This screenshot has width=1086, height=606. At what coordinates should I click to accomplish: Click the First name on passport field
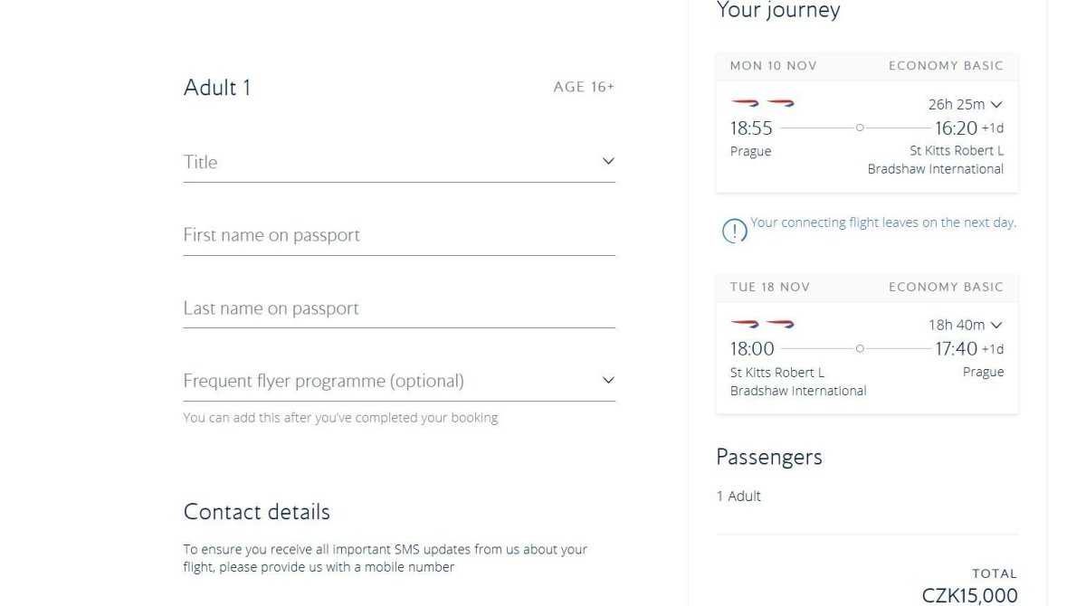click(x=399, y=235)
